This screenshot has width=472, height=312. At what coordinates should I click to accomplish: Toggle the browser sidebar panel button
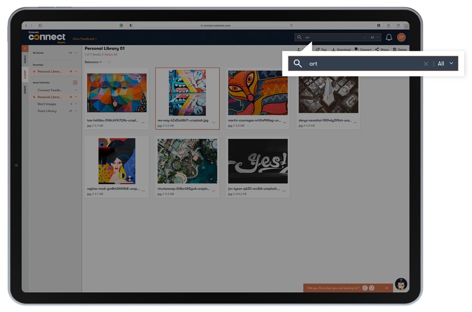coord(40,25)
